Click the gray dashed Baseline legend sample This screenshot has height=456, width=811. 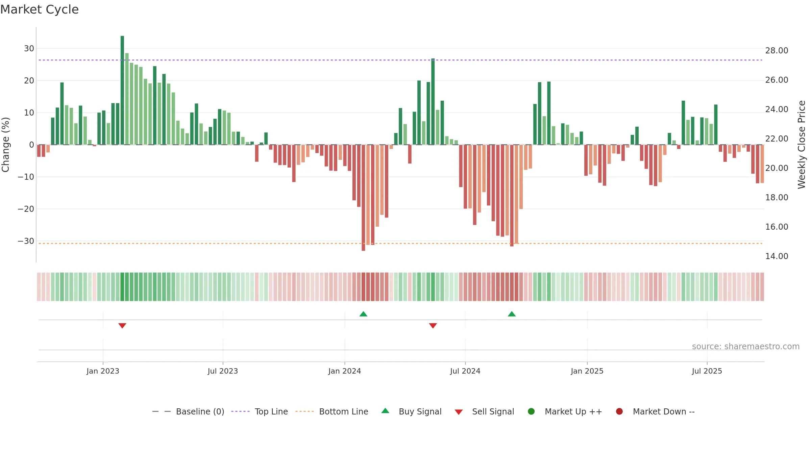(x=162, y=411)
